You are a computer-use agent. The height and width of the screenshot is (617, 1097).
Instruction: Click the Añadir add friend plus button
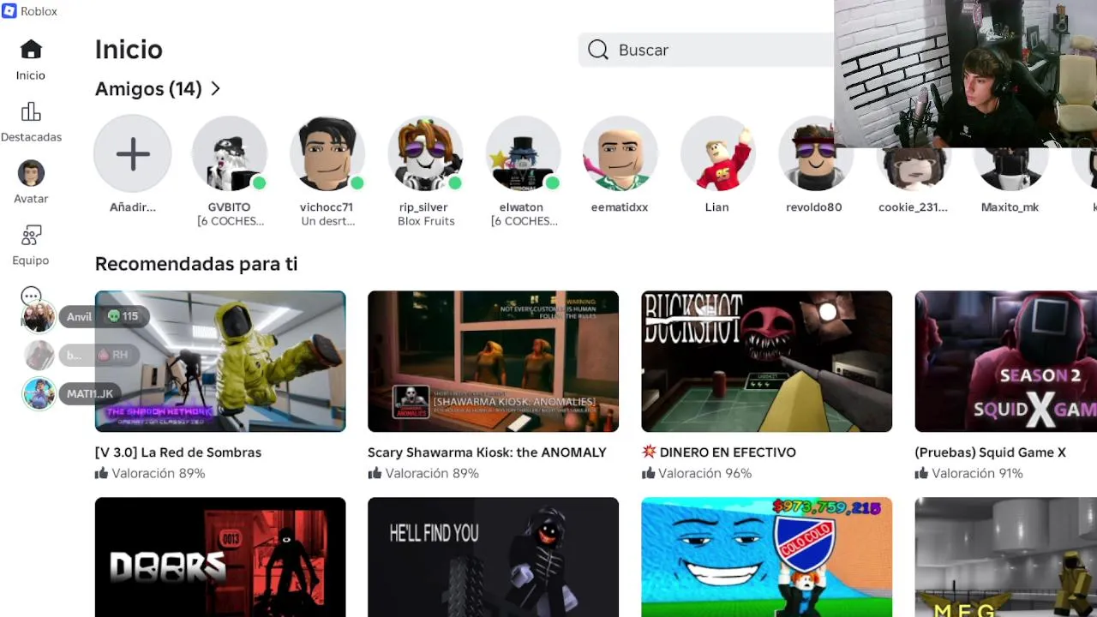133,154
